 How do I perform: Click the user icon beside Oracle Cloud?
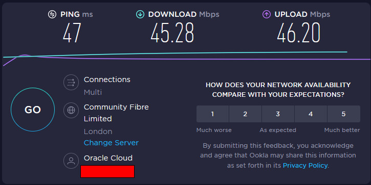71,161
